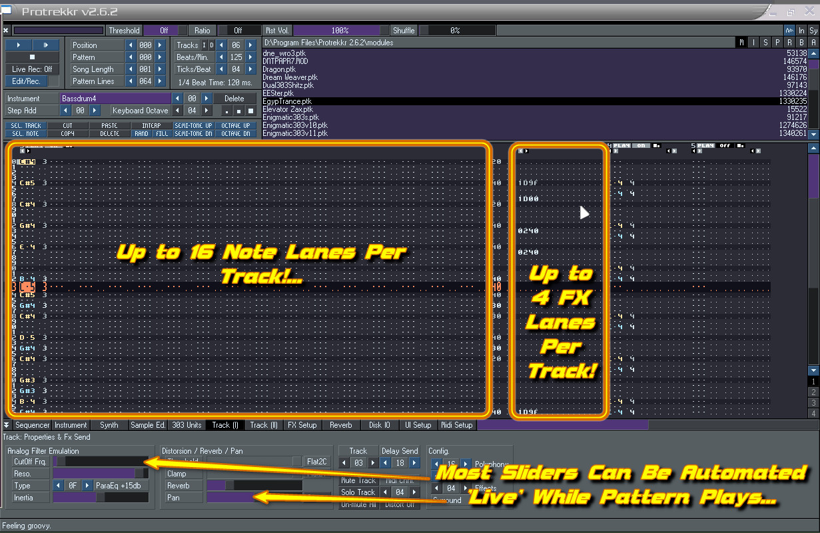Toggle Edit/Rec. mode
820x533 pixels.
(x=26, y=81)
